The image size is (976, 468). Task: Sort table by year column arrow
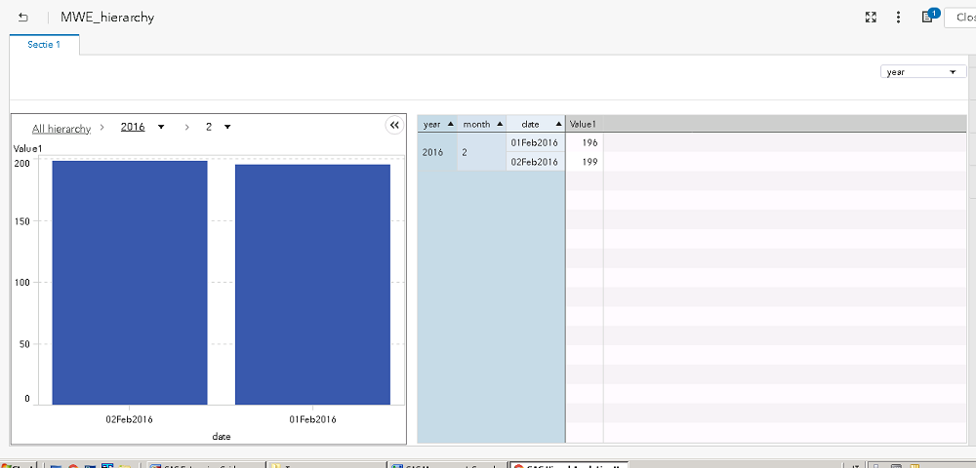(450, 124)
